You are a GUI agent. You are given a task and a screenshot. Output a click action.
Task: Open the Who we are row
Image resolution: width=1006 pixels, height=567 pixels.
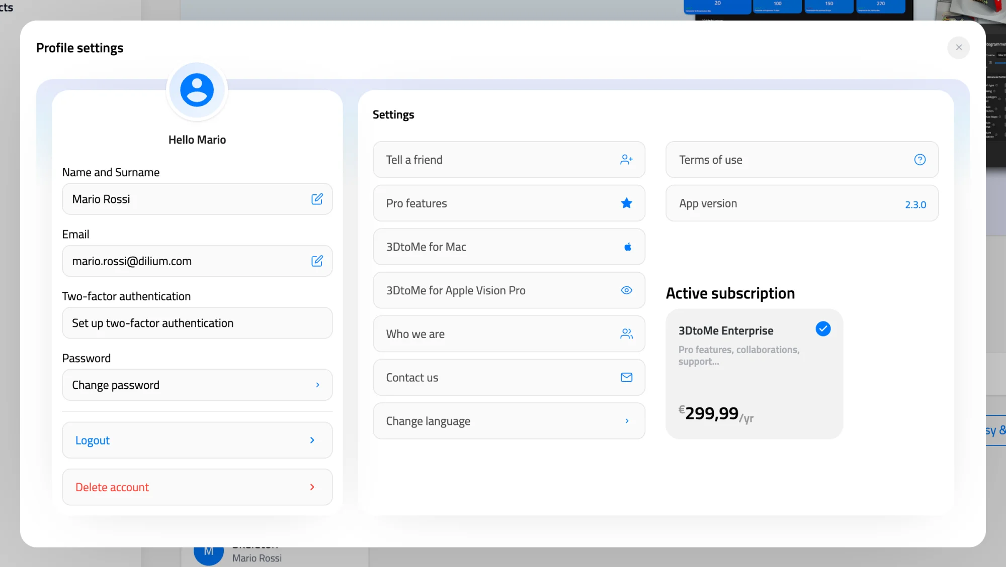coord(509,333)
